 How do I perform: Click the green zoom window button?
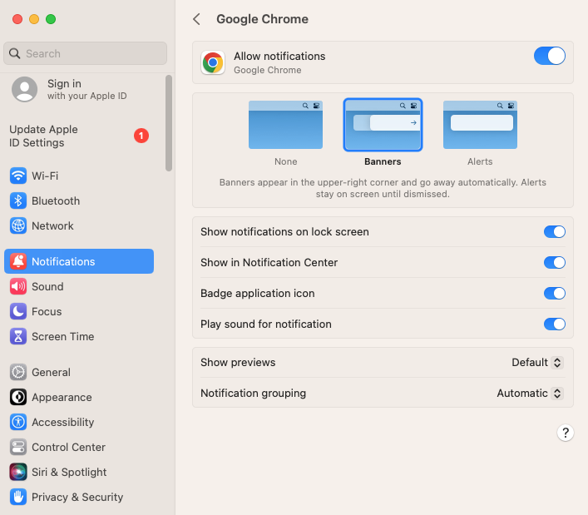pyautogui.click(x=51, y=19)
